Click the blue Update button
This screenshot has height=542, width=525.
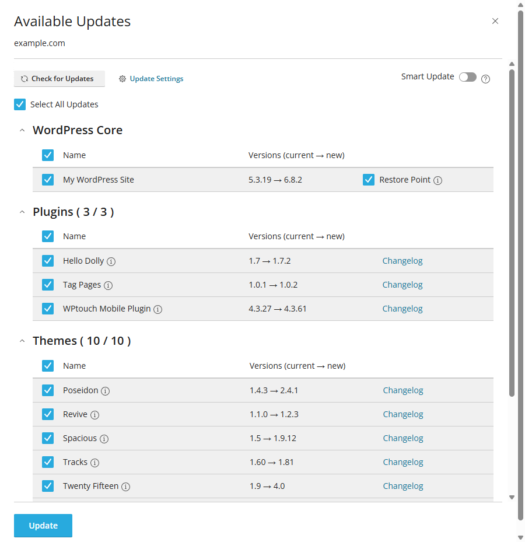click(43, 526)
